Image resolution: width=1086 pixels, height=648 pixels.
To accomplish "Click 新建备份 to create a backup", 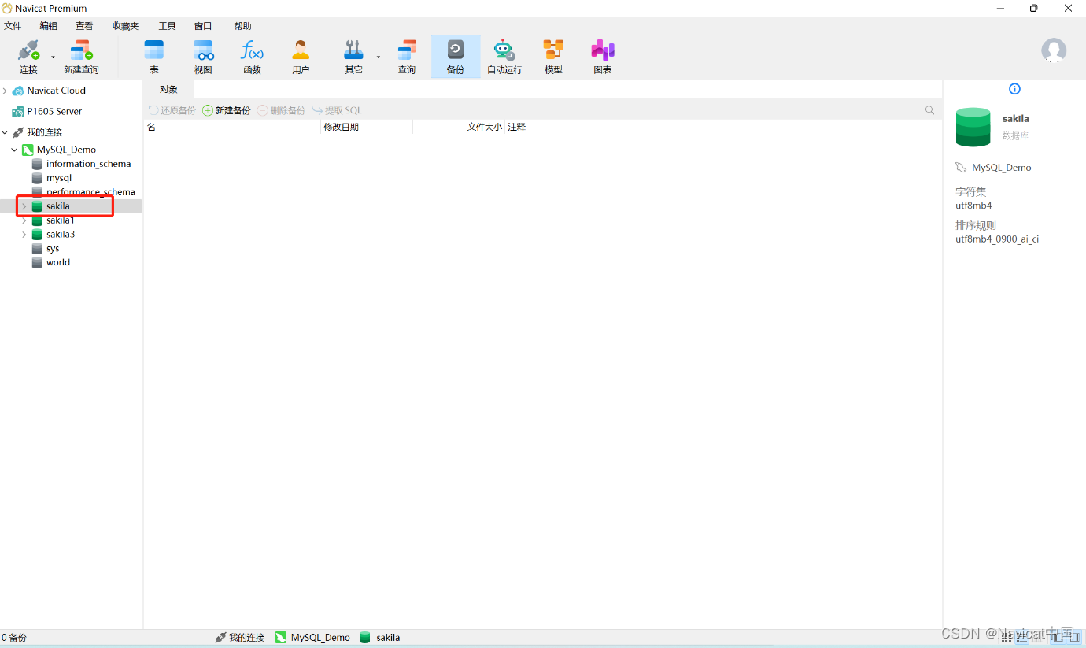I will click(x=227, y=110).
